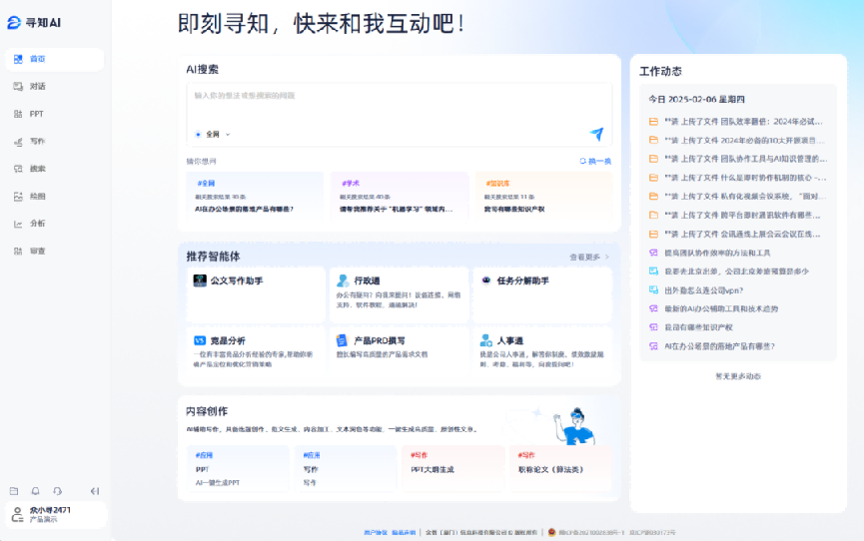
Task: Expand 查看更多 in 推荐智能体
Action: 588,257
